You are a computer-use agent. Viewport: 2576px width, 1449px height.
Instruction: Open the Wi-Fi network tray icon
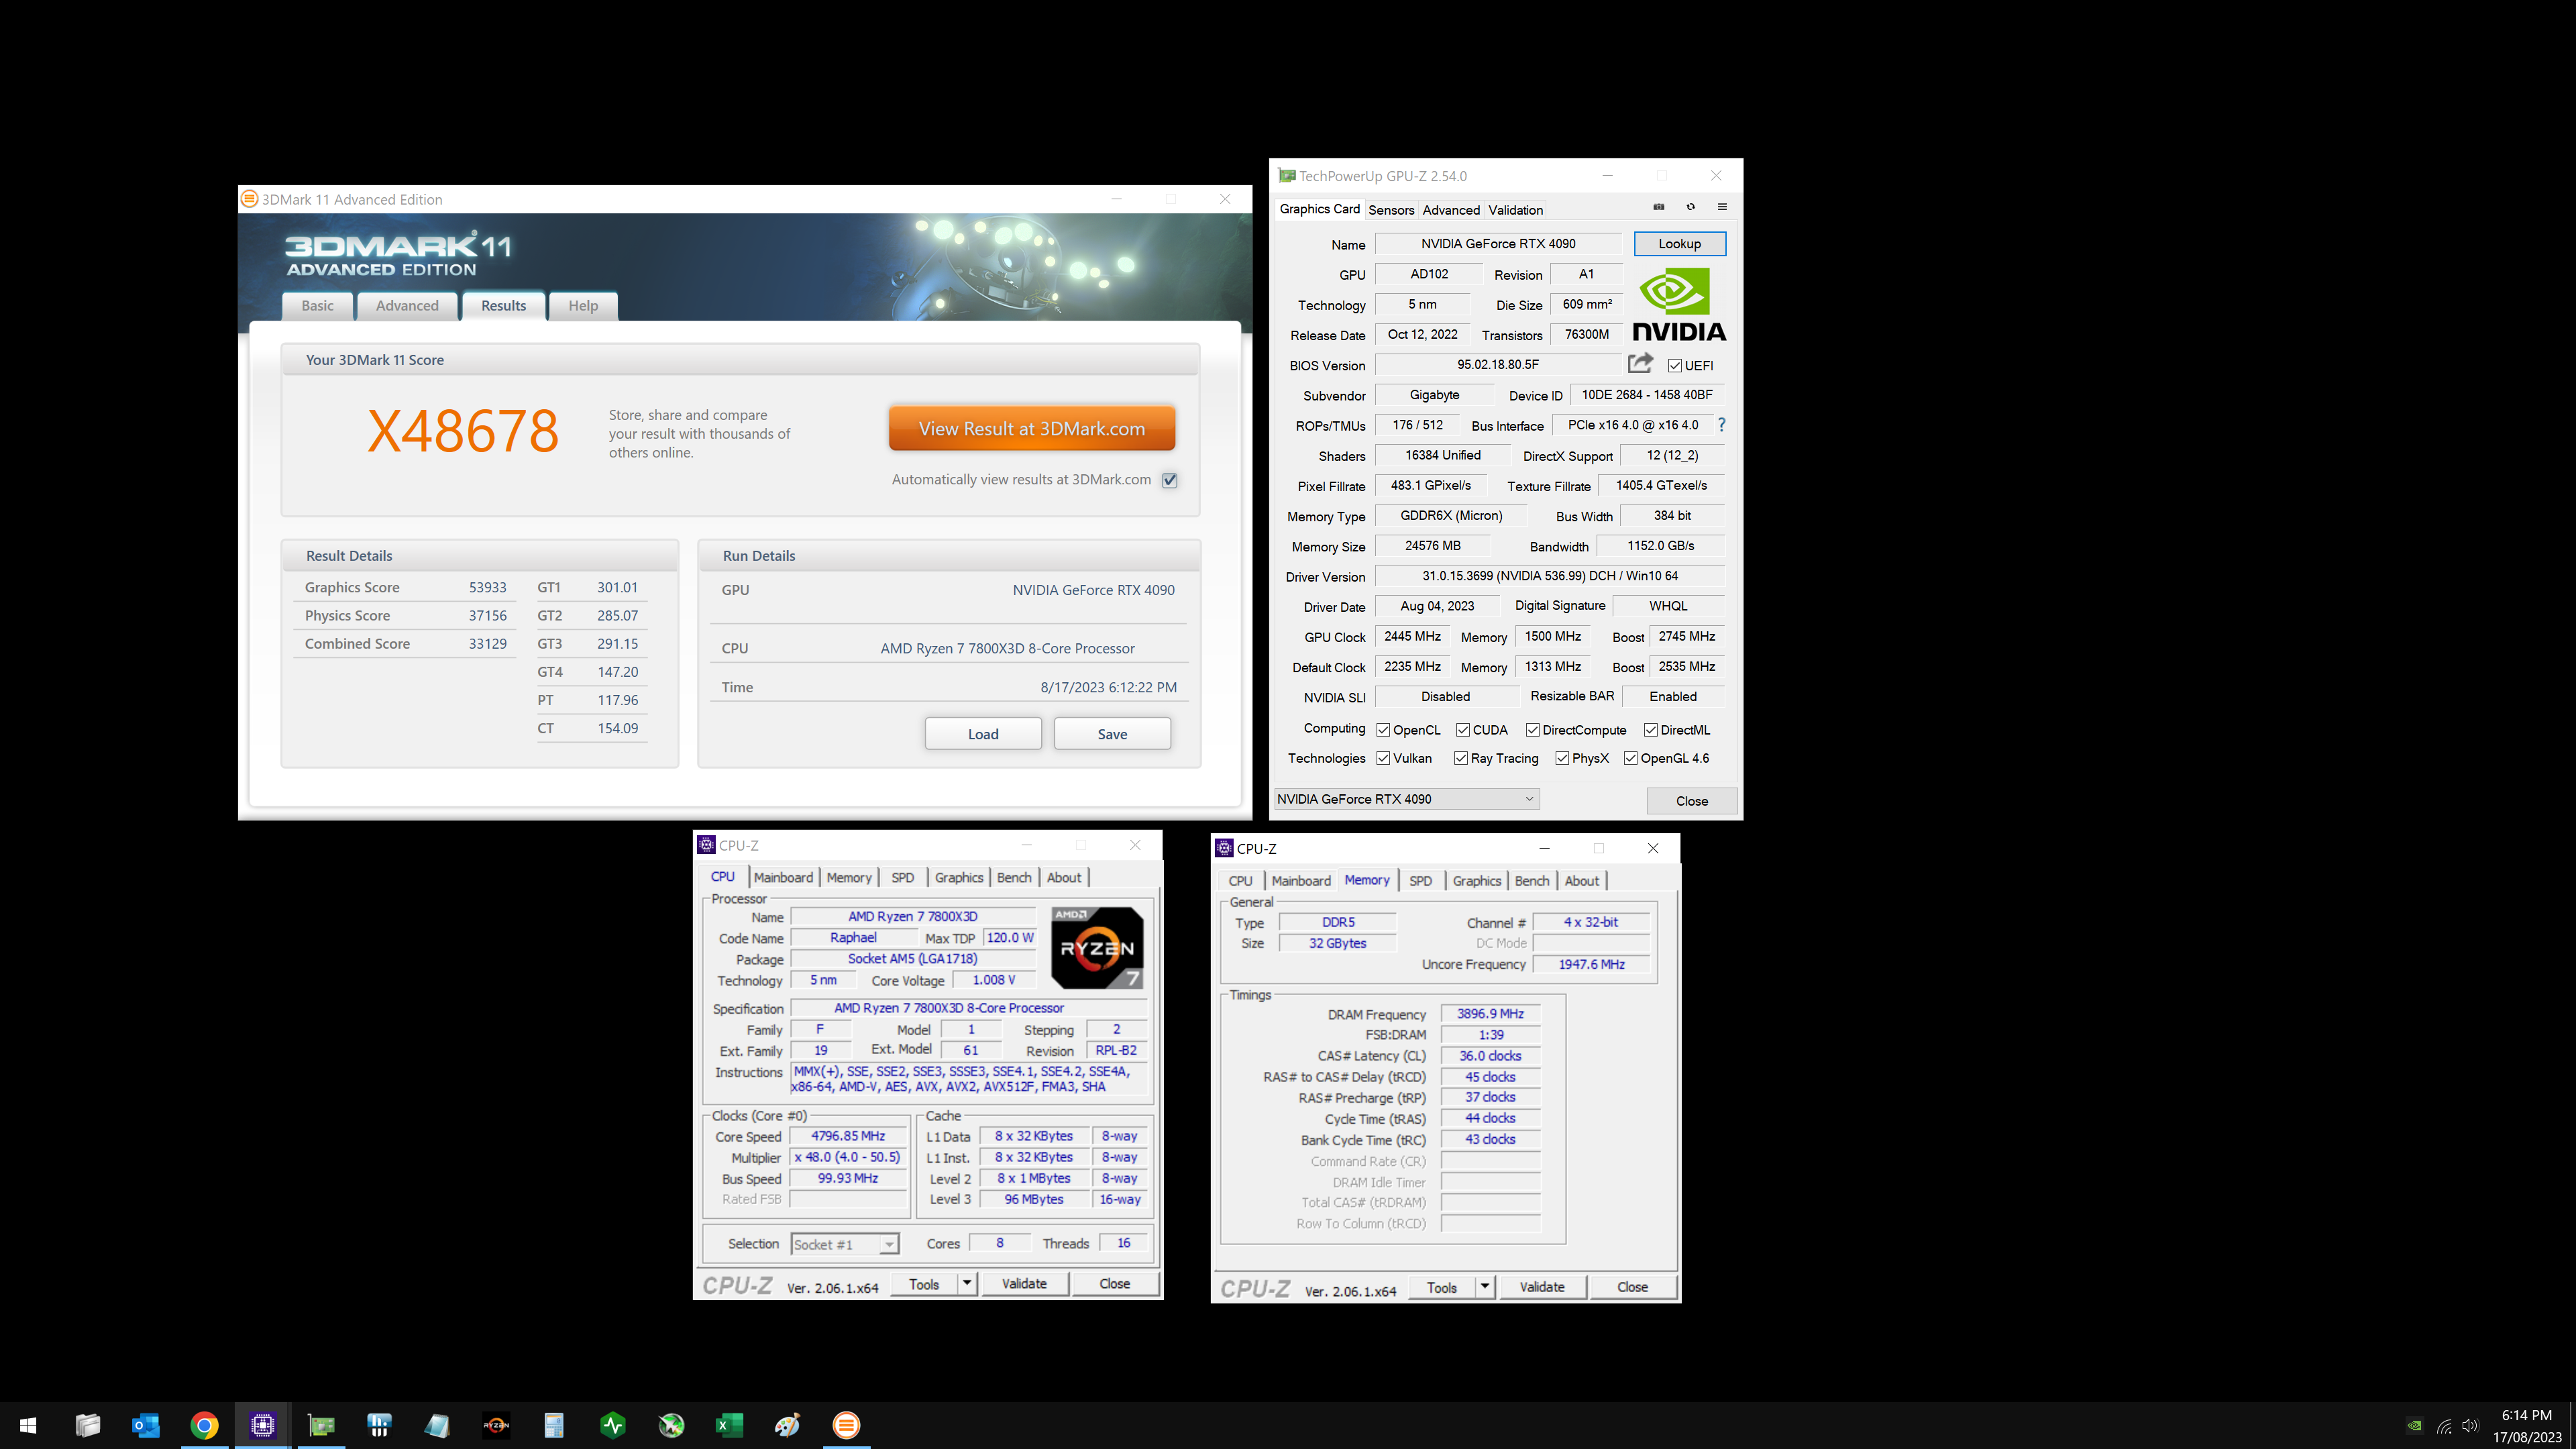(x=2444, y=1426)
